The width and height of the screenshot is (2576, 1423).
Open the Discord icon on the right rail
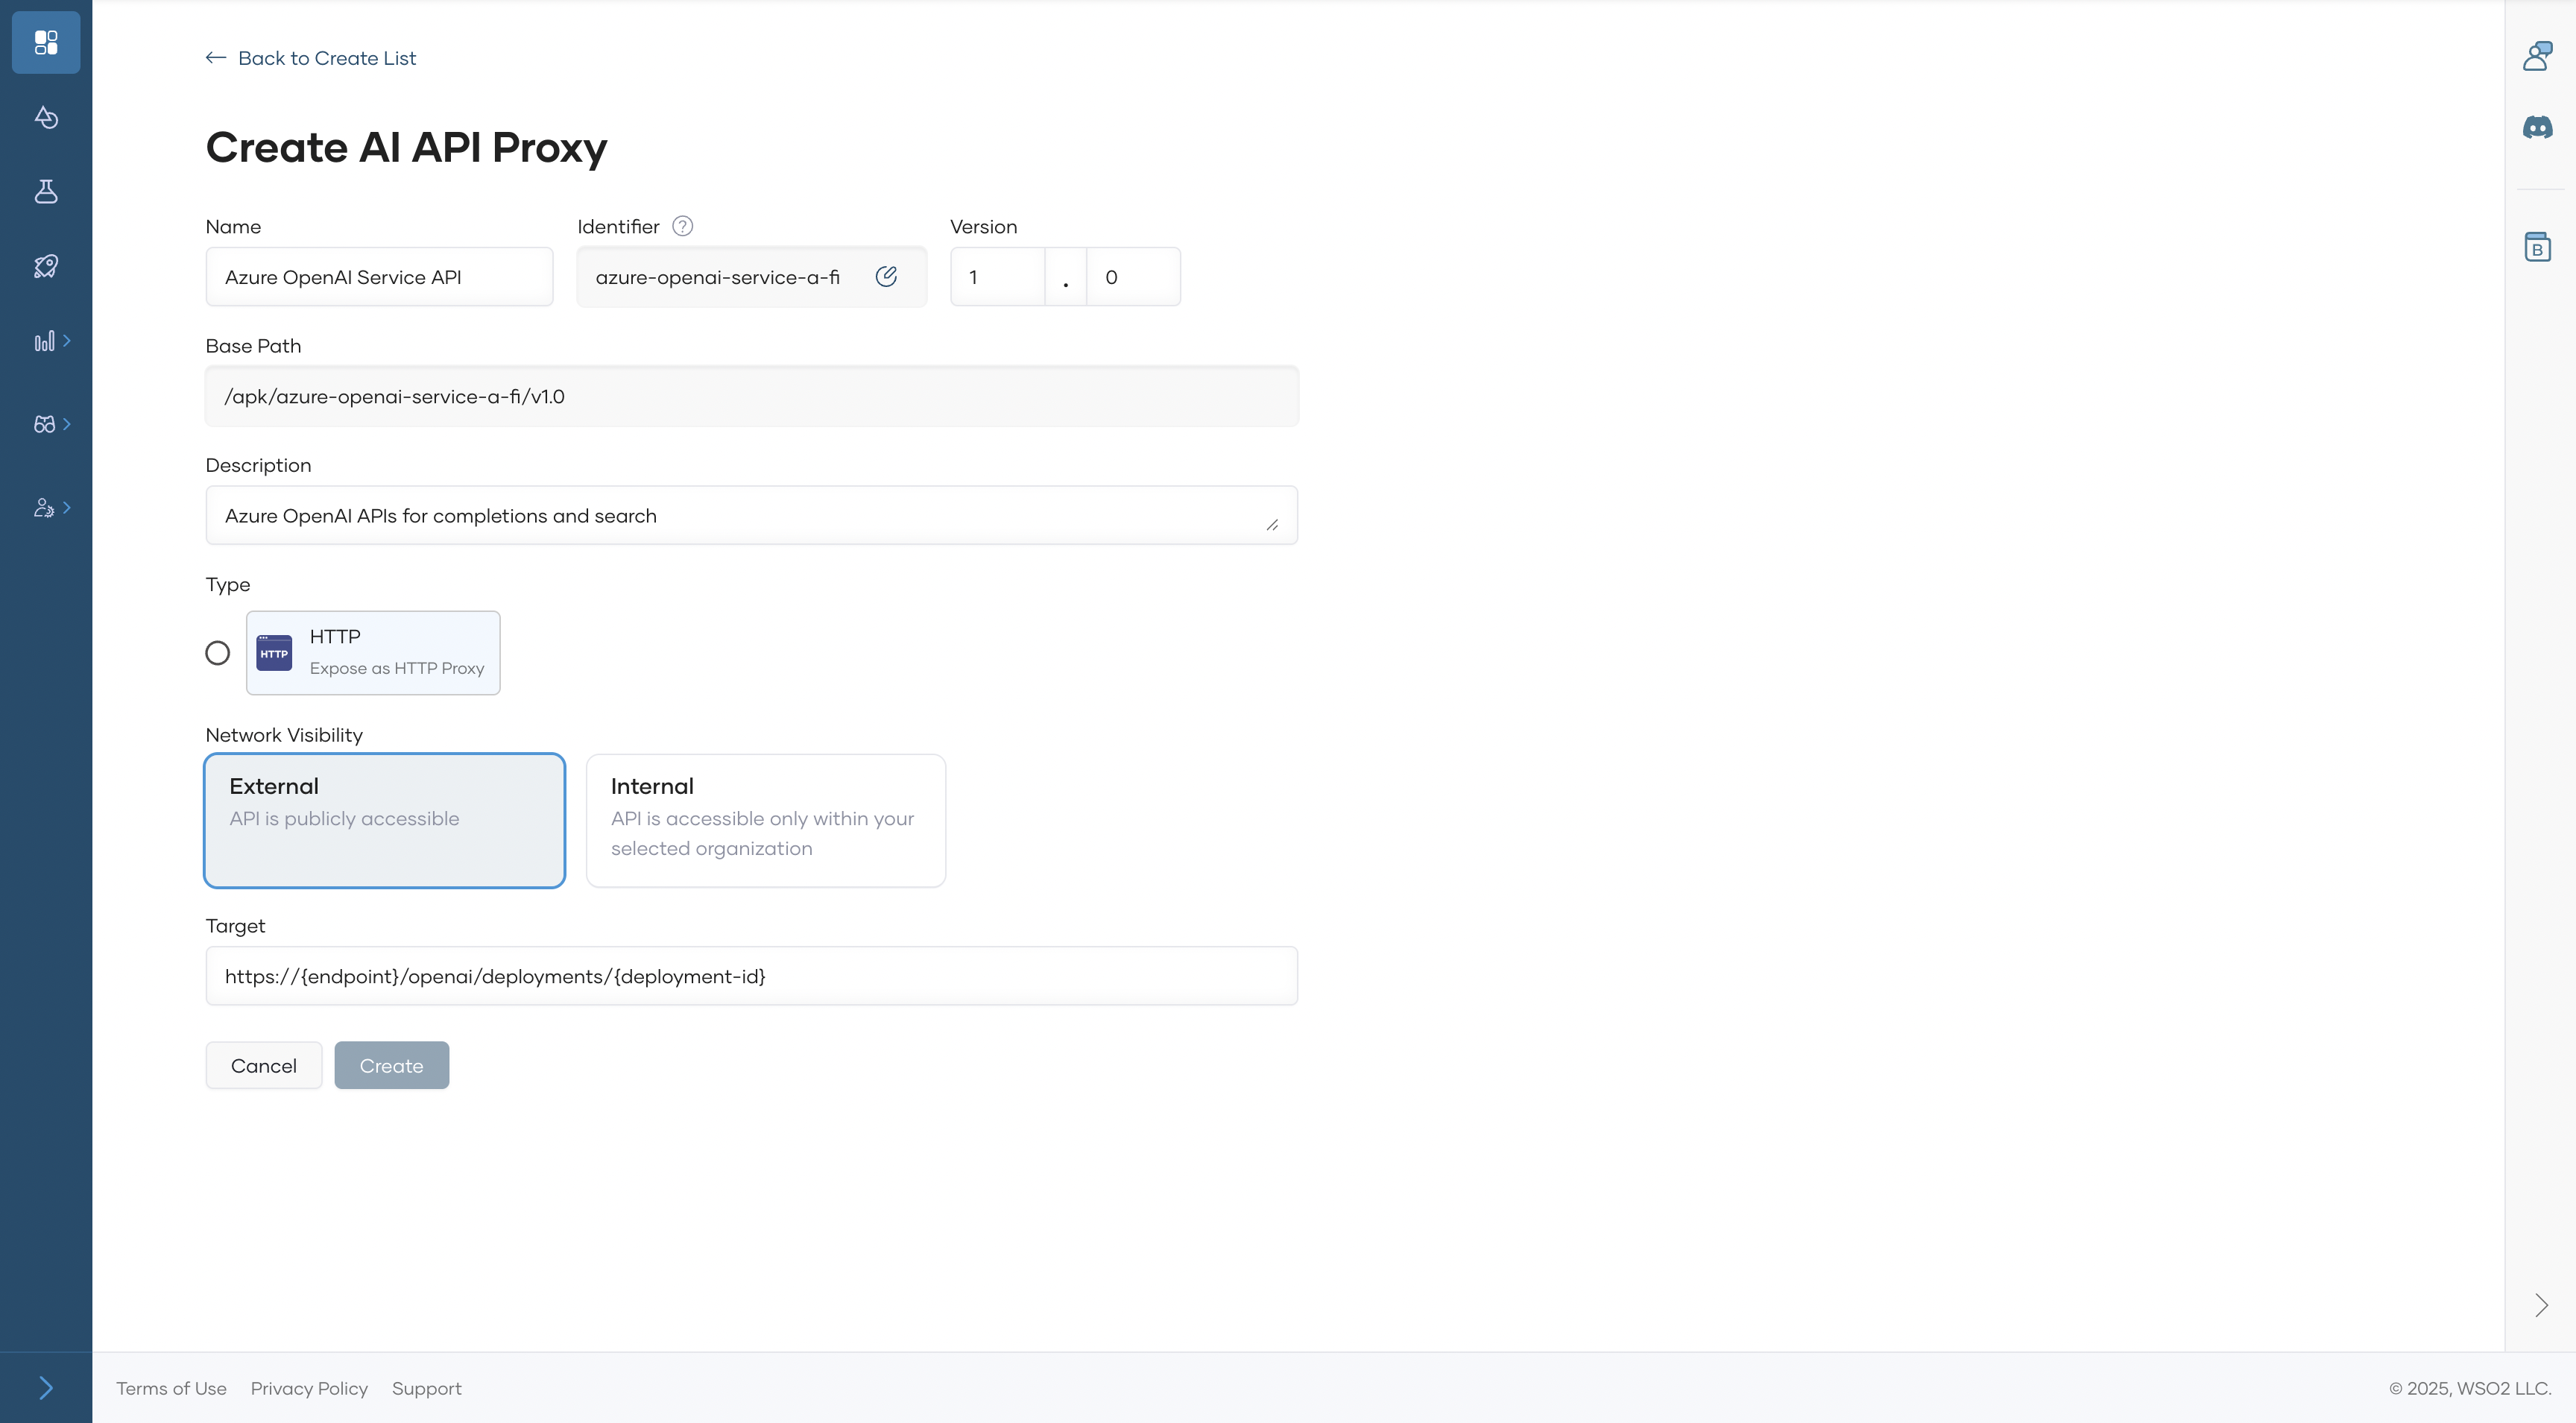point(2538,127)
